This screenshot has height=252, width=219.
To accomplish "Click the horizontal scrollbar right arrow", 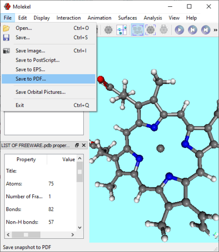I will click(x=73, y=234).
